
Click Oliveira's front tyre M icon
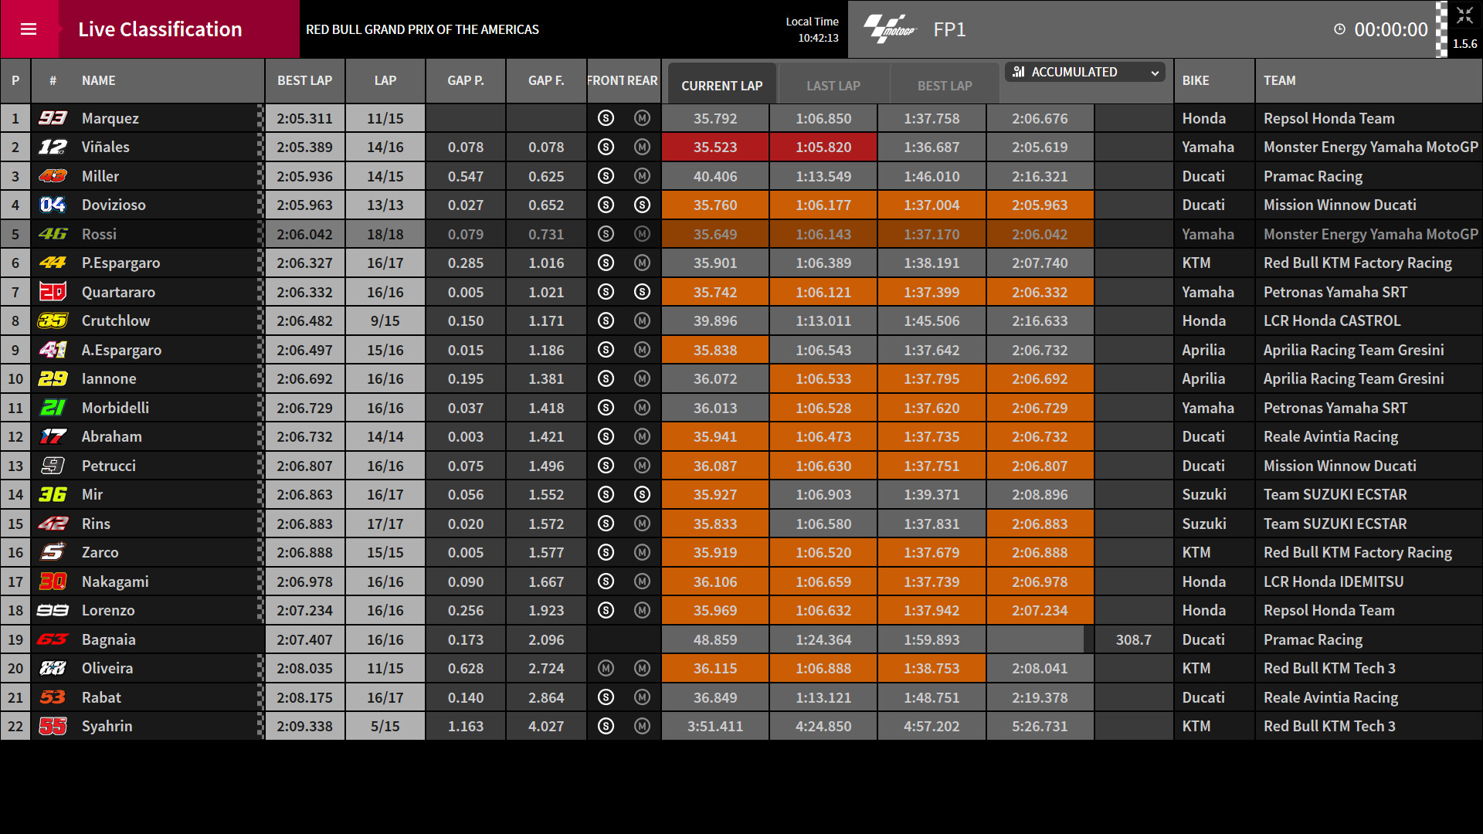pyautogui.click(x=606, y=668)
